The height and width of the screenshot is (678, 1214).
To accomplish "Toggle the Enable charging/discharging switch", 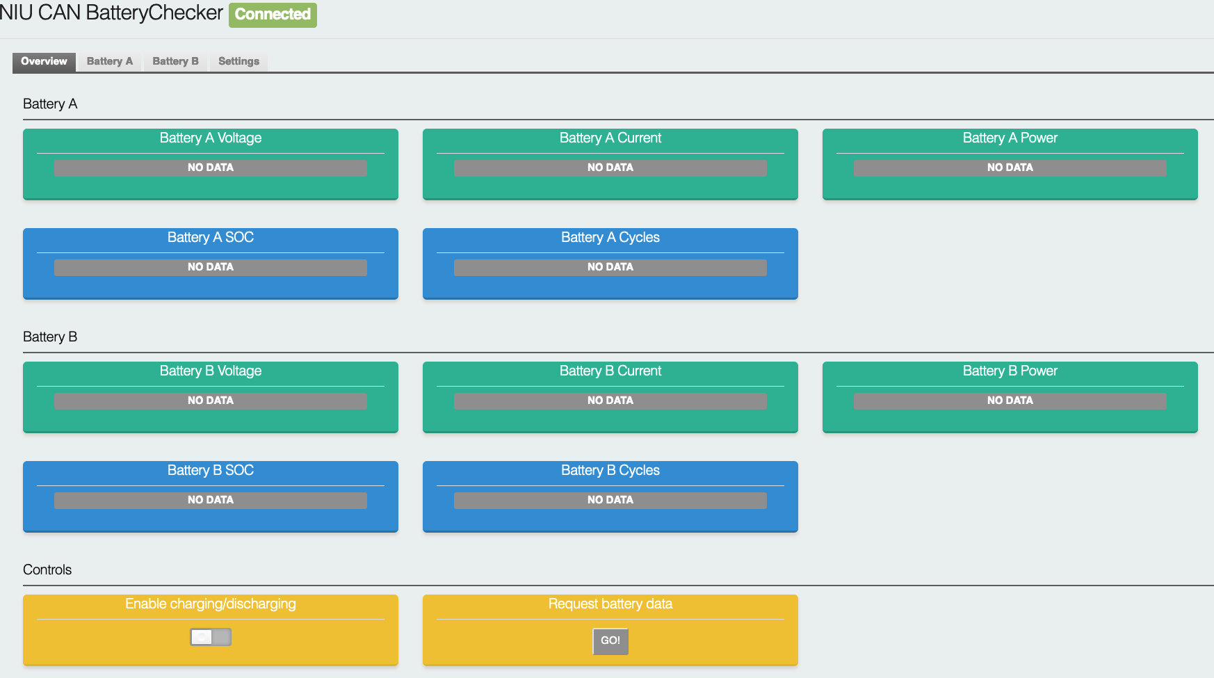I will click(x=211, y=637).
